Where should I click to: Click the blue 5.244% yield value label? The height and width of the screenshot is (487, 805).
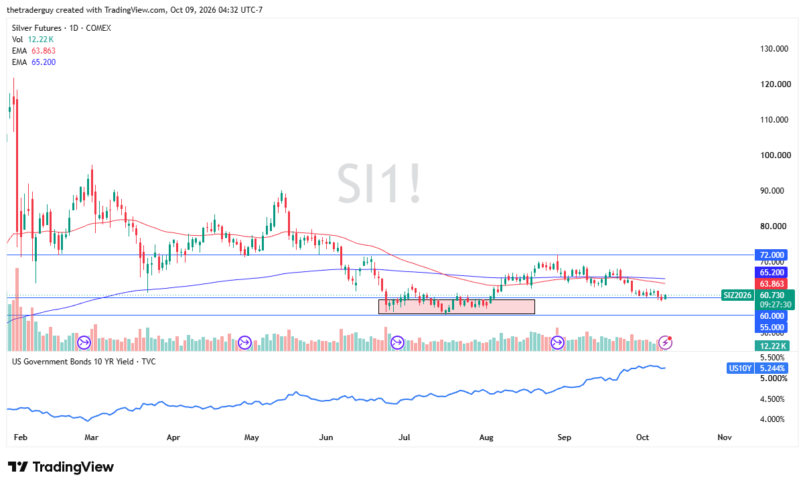click(772, 368)
